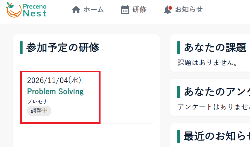Select the 最近のお知らせ section heading

217,136
